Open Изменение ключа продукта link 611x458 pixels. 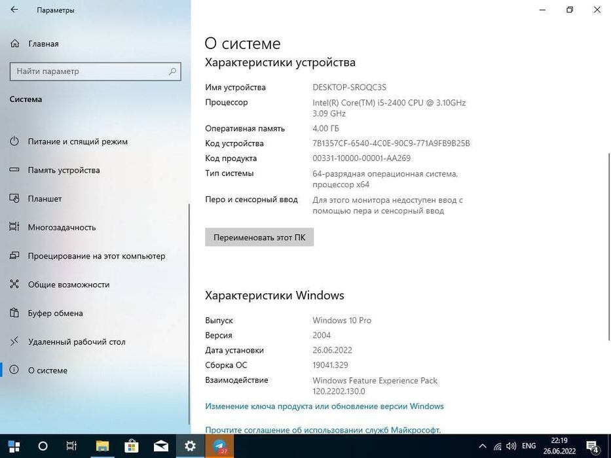coord(324,406)
